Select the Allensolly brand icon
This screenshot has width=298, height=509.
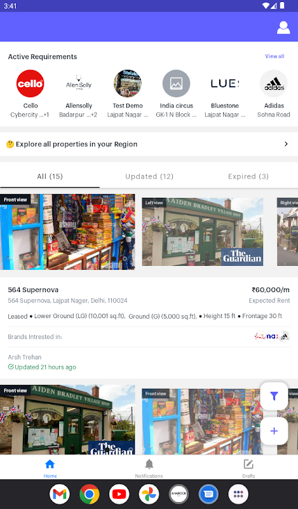79,83
